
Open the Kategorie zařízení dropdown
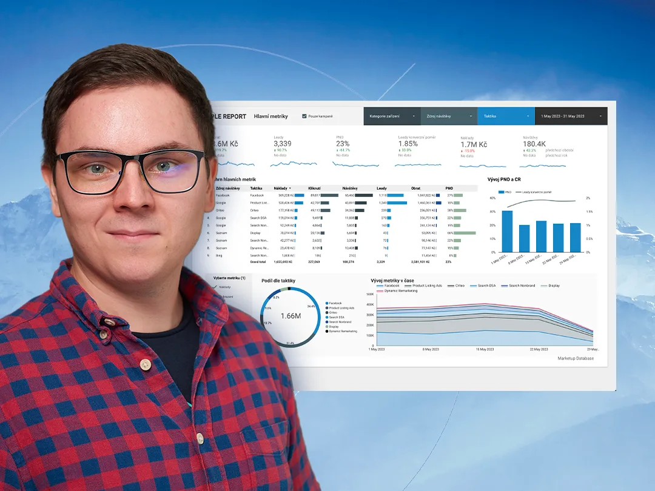[x=392, y=116]
